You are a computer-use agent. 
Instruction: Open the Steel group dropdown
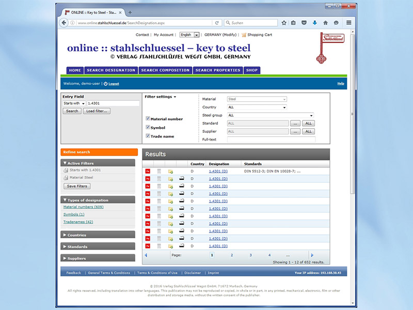pyautogui.click(x=271, y=115)
